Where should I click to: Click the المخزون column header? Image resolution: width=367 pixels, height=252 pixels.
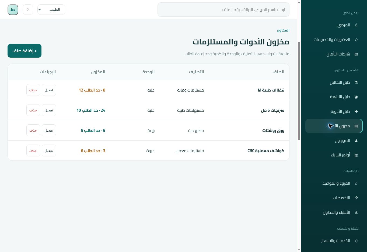pyautogui.click(x=98, y=72)
